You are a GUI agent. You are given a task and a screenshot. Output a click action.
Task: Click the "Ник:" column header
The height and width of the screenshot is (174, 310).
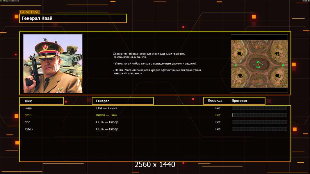[x=42, y=101]
